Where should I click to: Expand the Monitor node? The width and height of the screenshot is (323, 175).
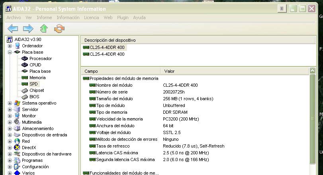(10, 116)
